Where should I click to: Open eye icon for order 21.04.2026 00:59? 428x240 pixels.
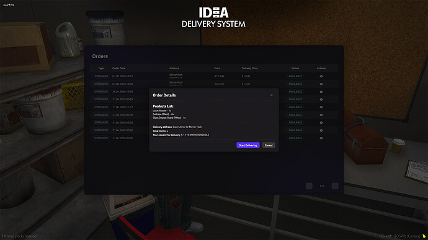(x=321, y=100)
